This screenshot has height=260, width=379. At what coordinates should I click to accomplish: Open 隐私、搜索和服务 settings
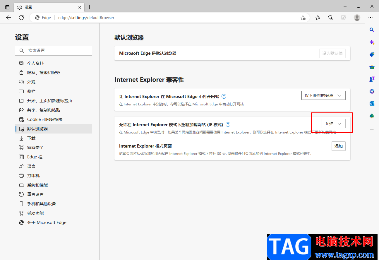(54, 73)
